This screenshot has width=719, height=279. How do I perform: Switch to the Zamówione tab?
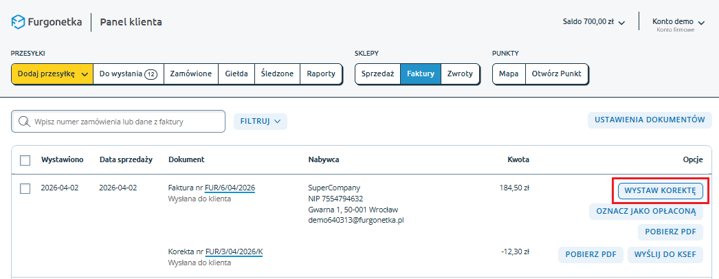(x=190, y=74)
